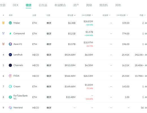Like Compound with its thumbs-up icon

[146, 34]
